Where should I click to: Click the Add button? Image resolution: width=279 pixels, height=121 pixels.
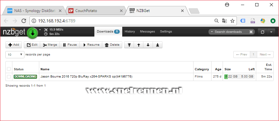pyautogui.click(x=14, y=45)
